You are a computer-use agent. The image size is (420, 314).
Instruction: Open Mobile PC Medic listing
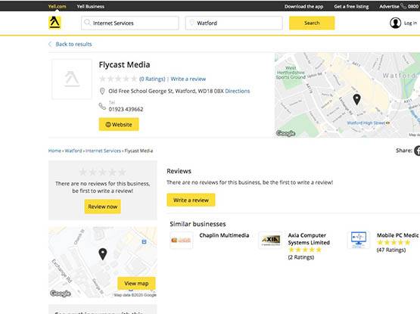click(x=397, y=235)
